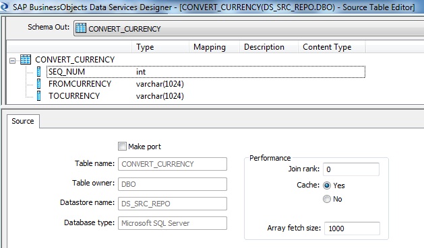424x248 pixels.
Task: Click the Database type field
Action: [173, 223]
